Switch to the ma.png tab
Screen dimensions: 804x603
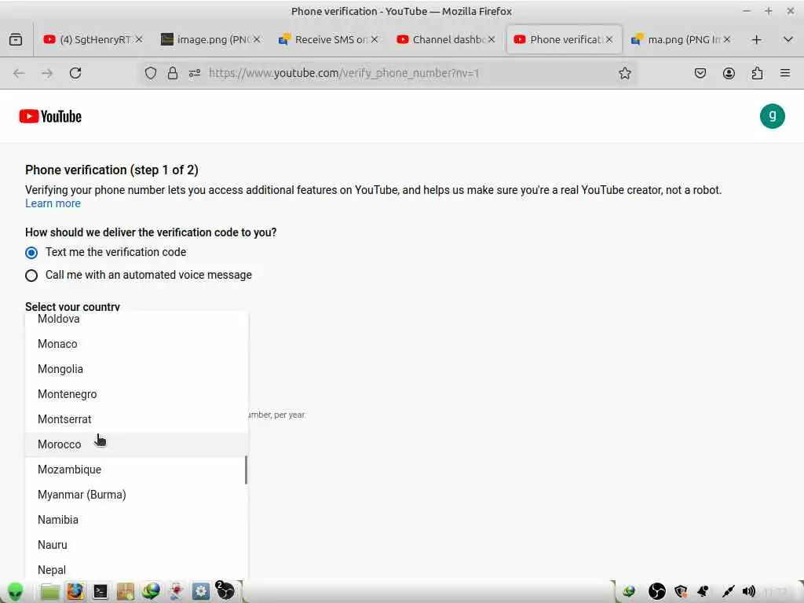[681, 39]
